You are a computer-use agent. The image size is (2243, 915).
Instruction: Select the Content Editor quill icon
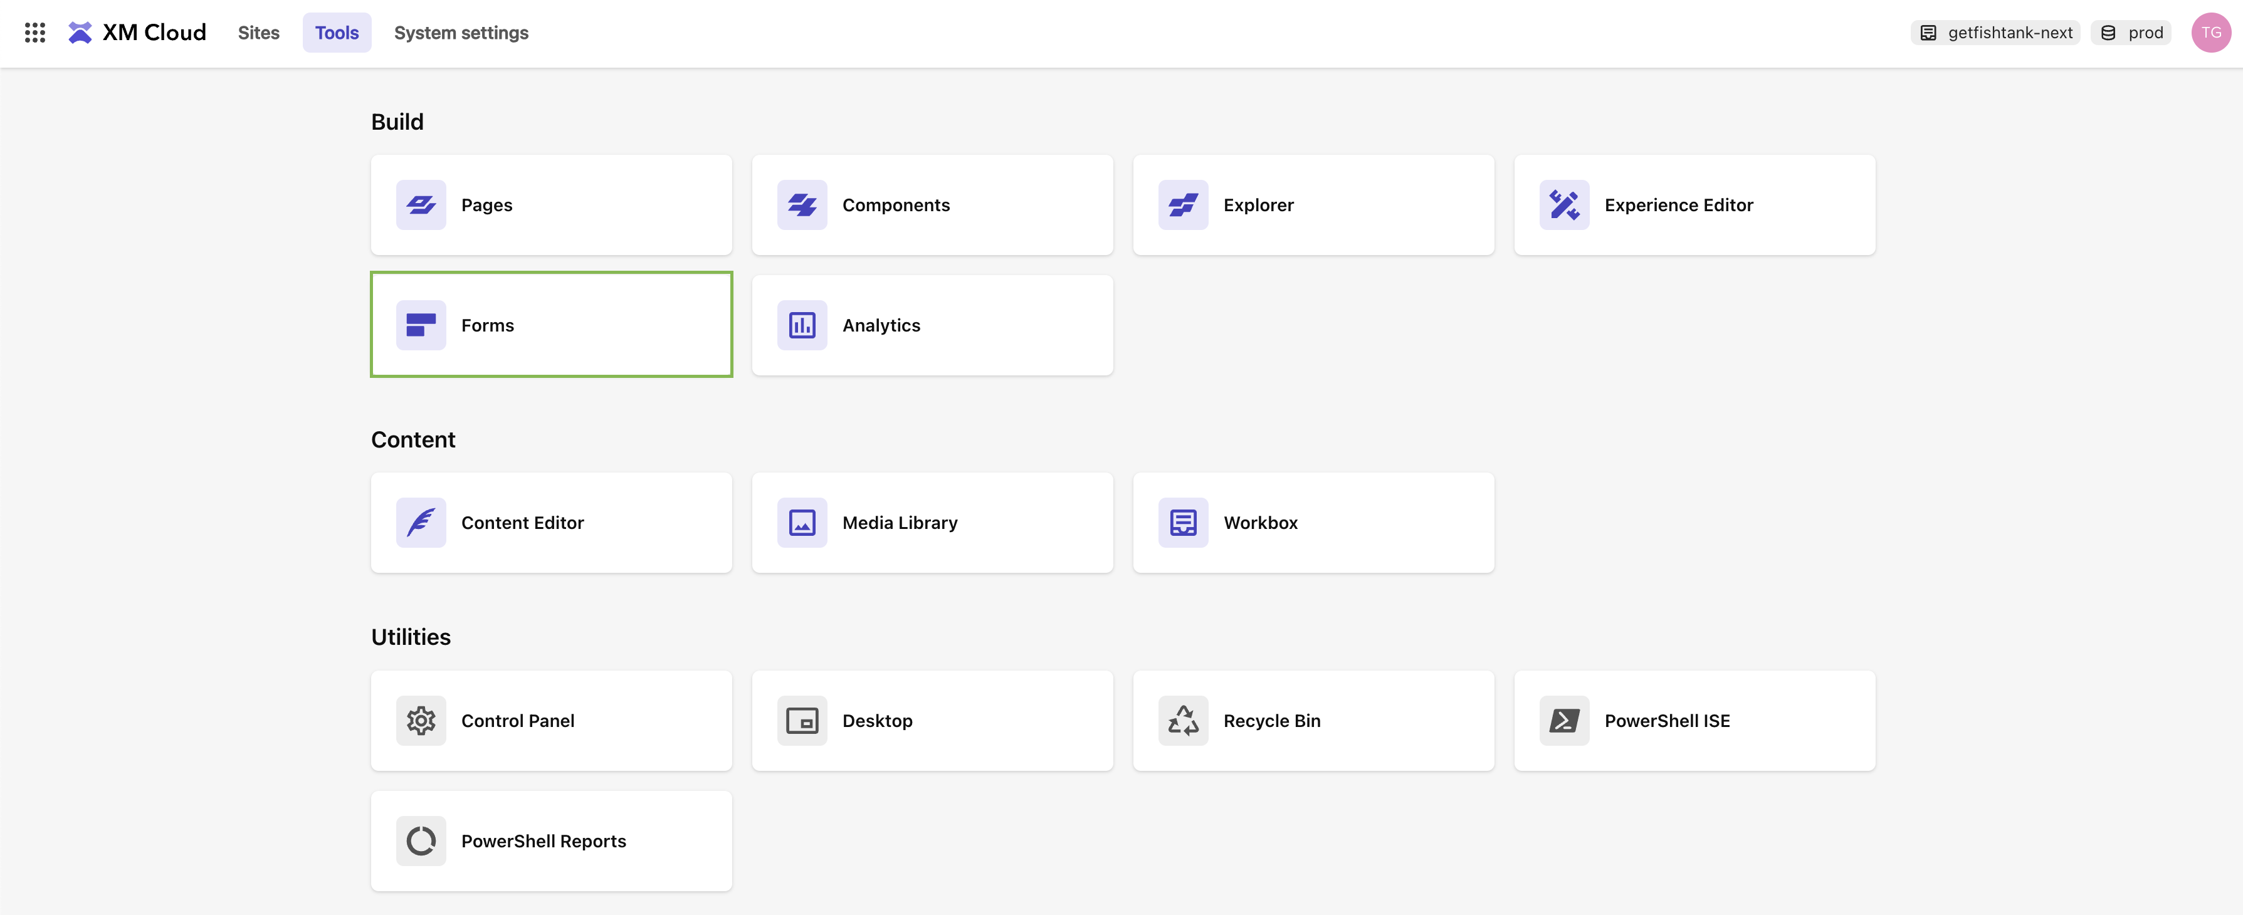pyautogui.click(x=421, y=522)
